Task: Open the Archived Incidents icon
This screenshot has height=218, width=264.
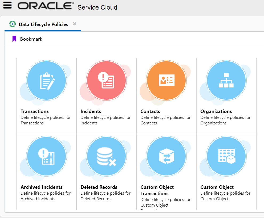Action: (x=46, y=156)
